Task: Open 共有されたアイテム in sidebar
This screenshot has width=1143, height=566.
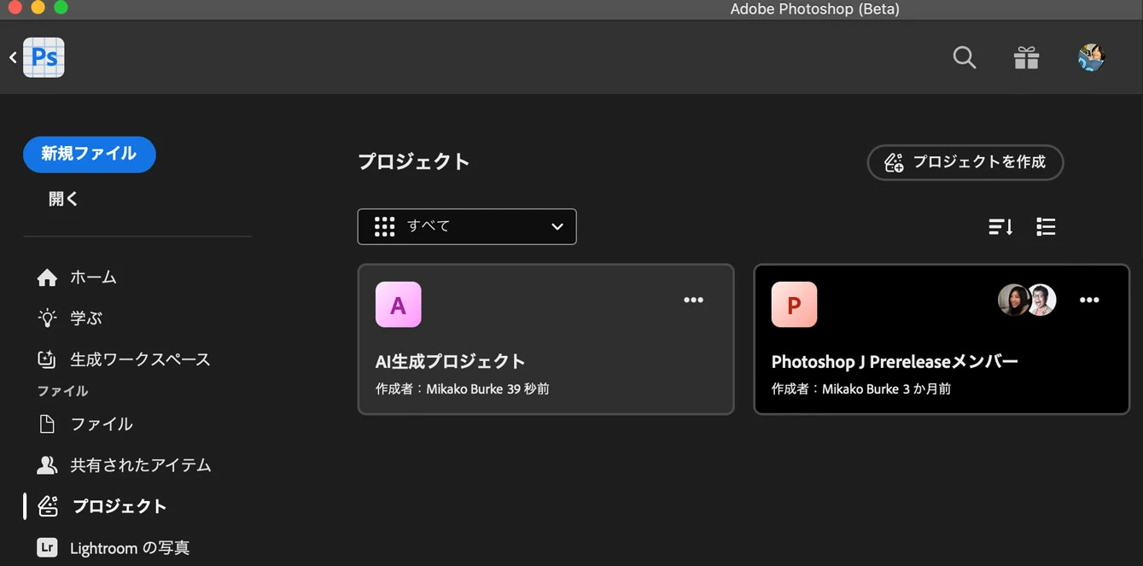Action: [x=124, y=465]
